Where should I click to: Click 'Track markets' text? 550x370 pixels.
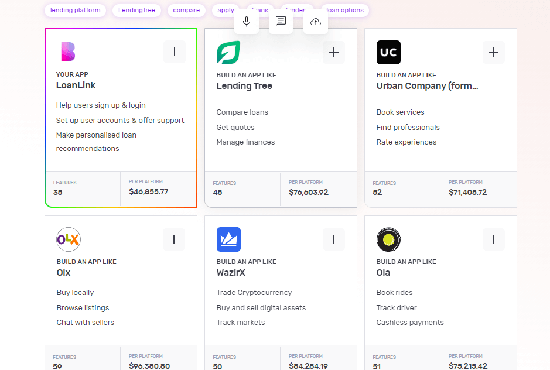click(240, 323)
